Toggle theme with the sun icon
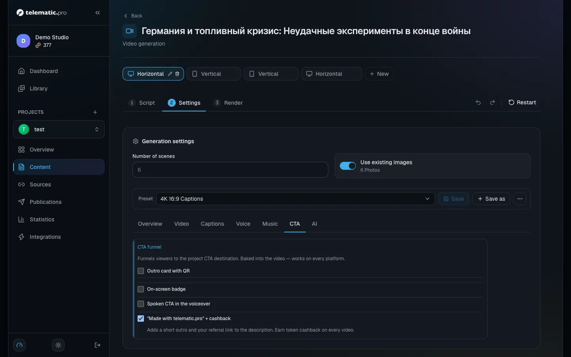 coord(58,345)
